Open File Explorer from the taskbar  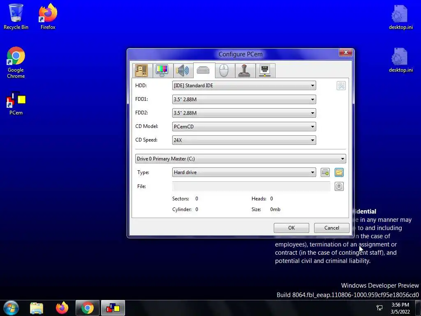point(37,308)
